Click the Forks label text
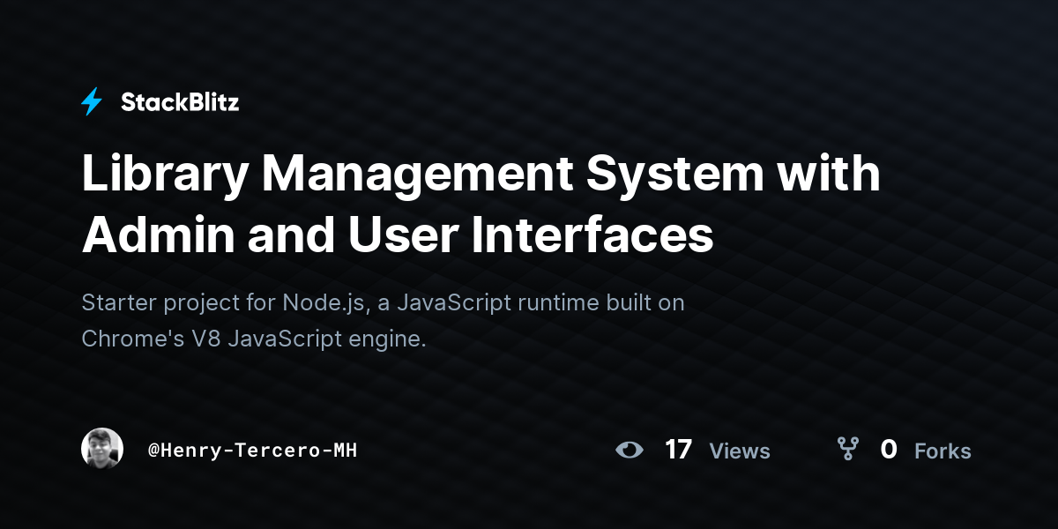Viewport: 1058px width, 529px height. pyautogui.click(x=943, y=451)
